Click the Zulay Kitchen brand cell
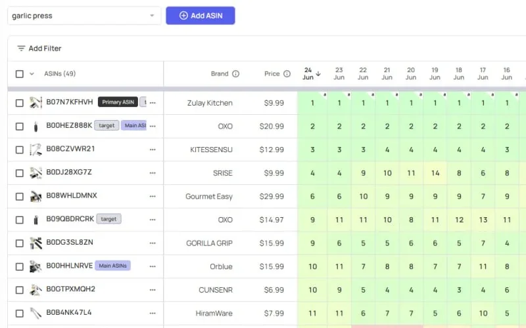This screenshot has height=328, width=526. coord(210,103)
